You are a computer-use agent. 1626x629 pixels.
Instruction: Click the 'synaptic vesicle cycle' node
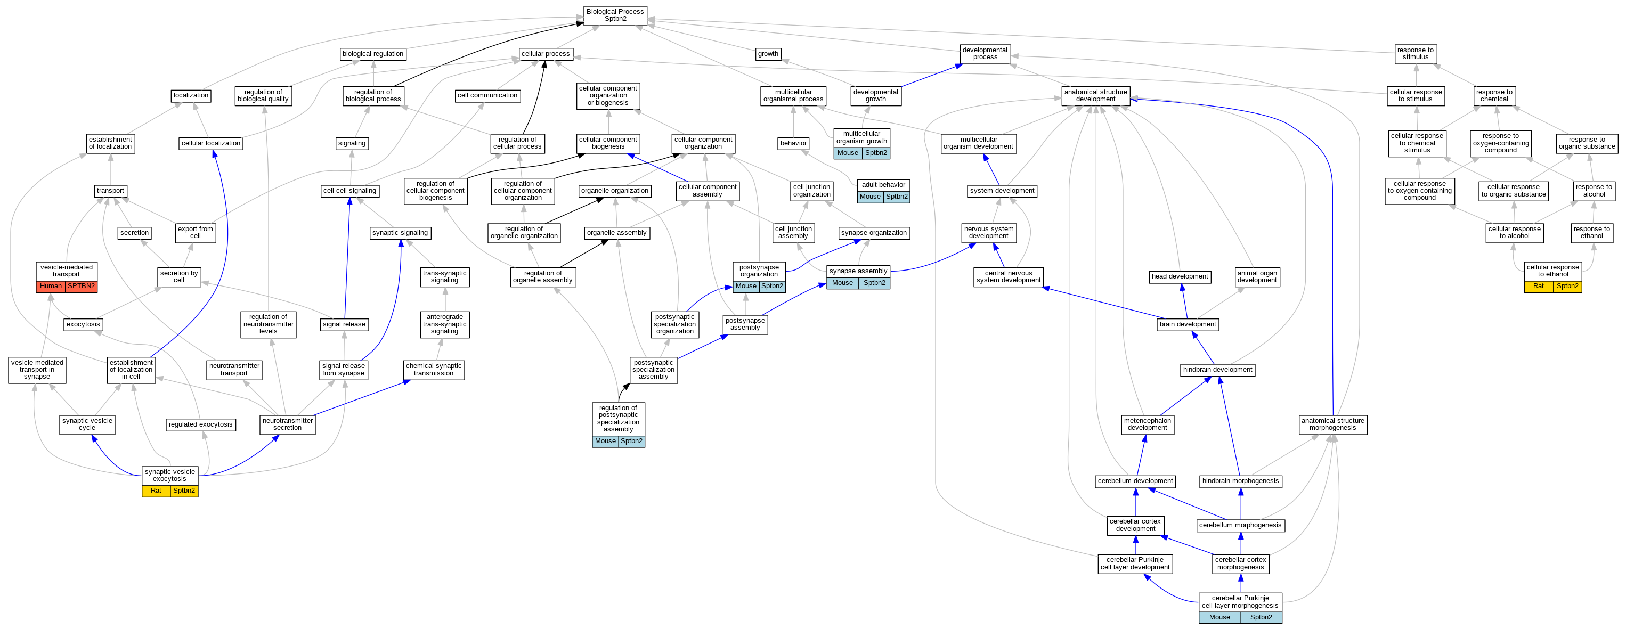(87, 424)
